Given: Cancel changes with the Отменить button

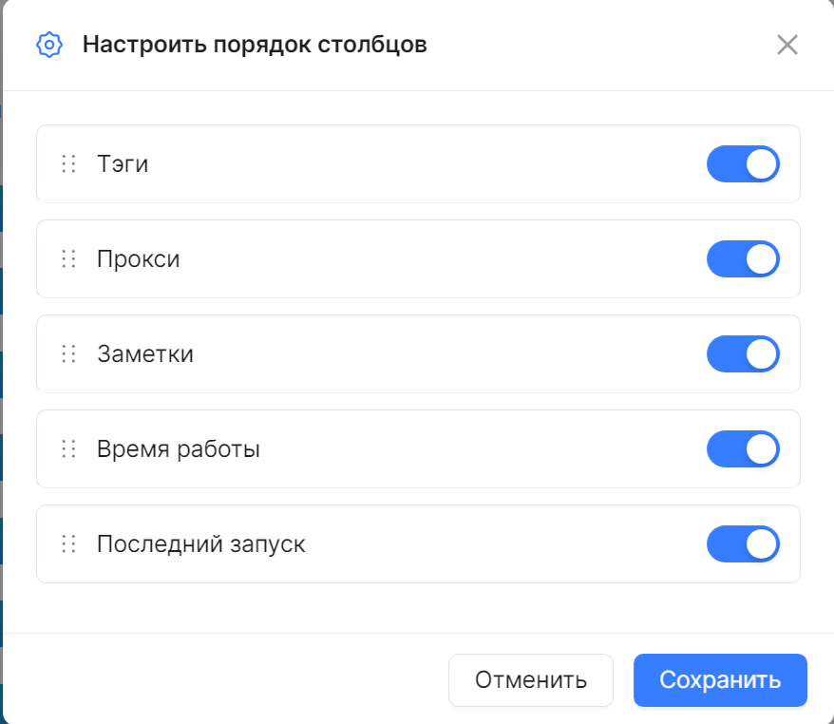Looking at the screenshot, I should [x=531, y=680].
